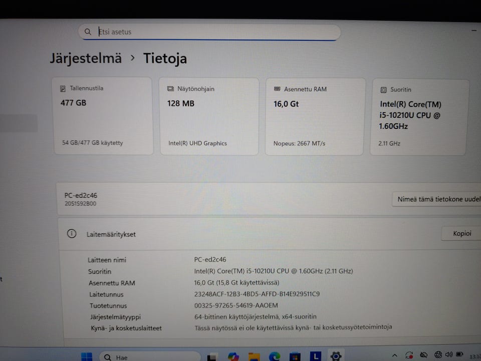This screenshot has width=481, height=361.
Task: Select the Laitteen nimi value PC-ed2c46
Action: (x=210, y=260)
